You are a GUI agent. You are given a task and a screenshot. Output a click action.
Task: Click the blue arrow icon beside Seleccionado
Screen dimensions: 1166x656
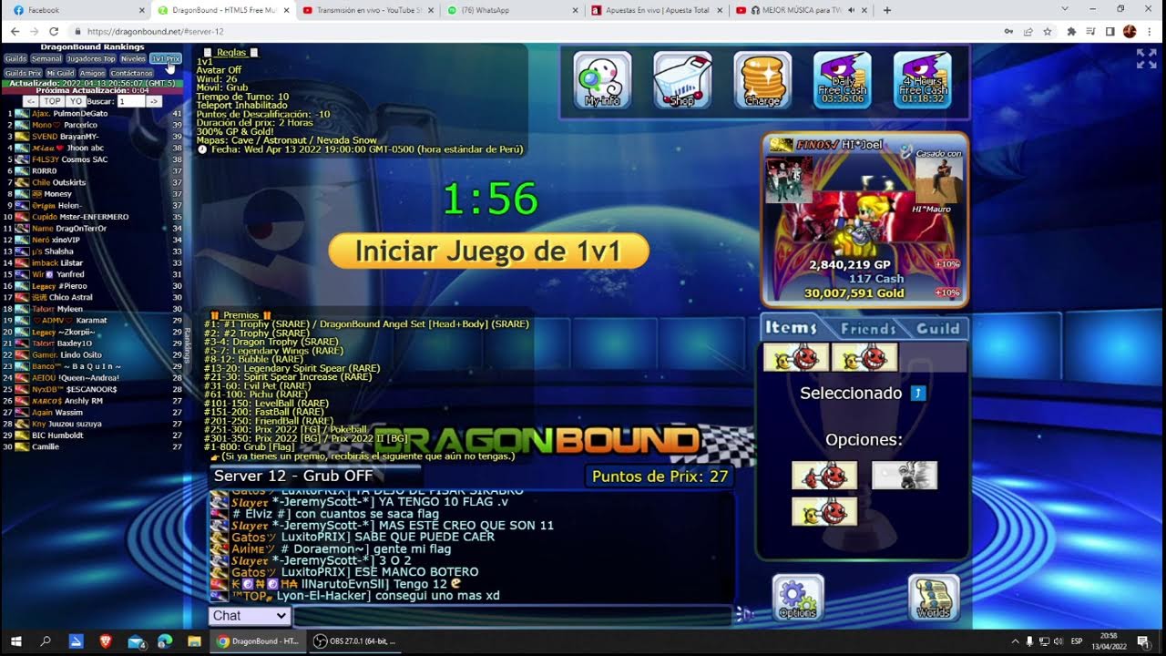918,393
